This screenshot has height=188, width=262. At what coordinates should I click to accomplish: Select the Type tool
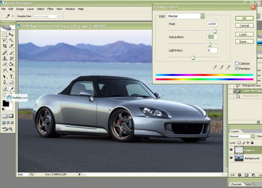point(11,76)
